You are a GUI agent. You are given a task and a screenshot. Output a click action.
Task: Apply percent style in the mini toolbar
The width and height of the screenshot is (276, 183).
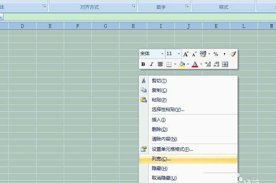(216, 54)
